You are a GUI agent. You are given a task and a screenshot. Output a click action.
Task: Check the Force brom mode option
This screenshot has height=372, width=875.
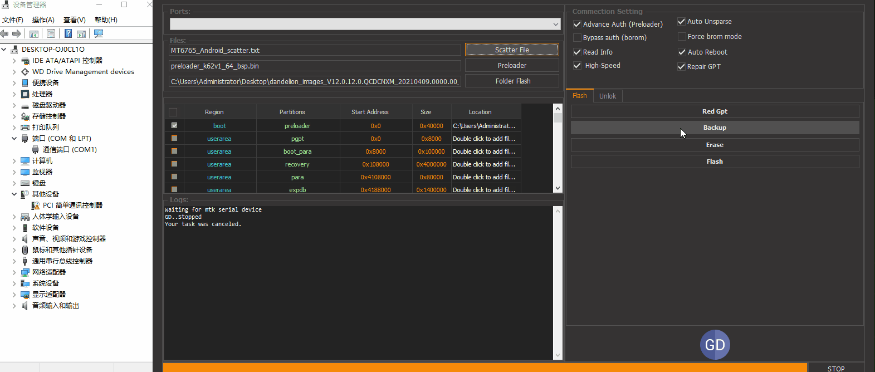tap(681, 37)
